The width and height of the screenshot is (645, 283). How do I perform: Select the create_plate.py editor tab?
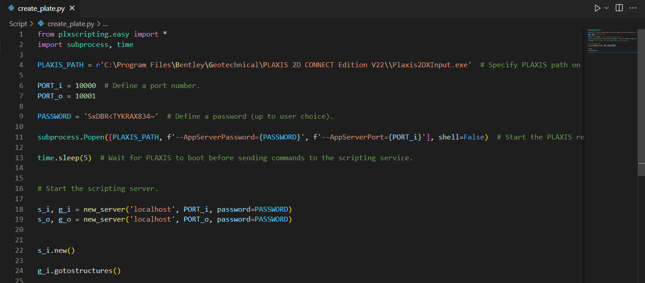[x=41, y=8]
